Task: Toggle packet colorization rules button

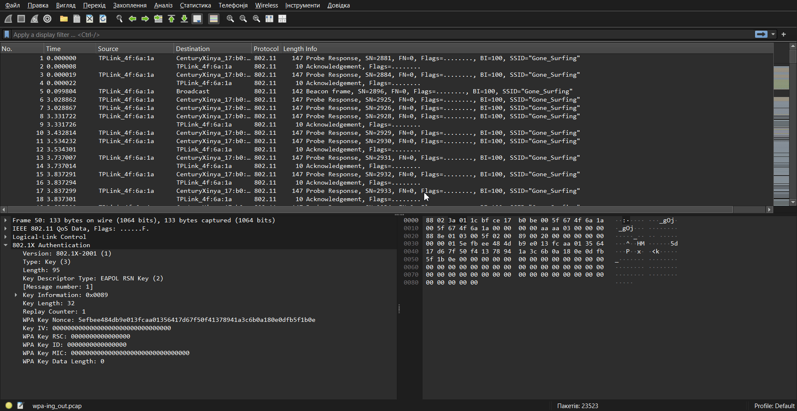Action: click(x=213, y=19)
